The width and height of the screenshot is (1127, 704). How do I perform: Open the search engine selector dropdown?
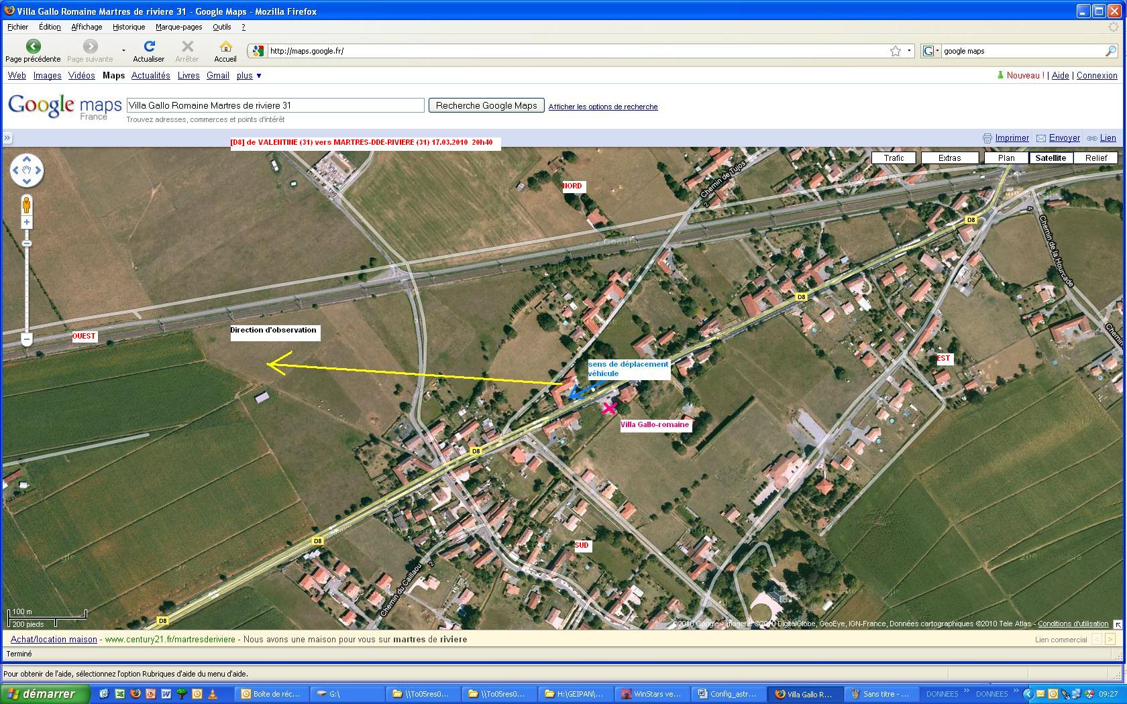click(931, 51)
